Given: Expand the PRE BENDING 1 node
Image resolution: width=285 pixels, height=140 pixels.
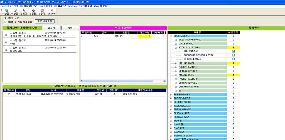Looking at the screenshot, I should 171,95.
